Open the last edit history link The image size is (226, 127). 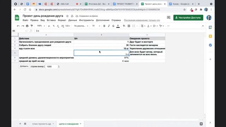point(142,20)
